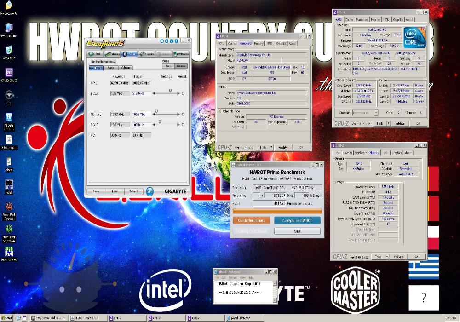Click Set Profile Hot Keys button
Image resolution: width=460 pixels, height=322 pixels.
103,62
